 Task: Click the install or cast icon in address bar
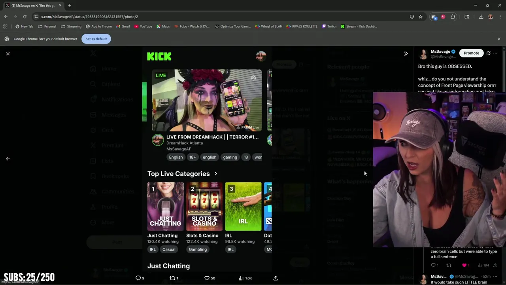[412, 17]
